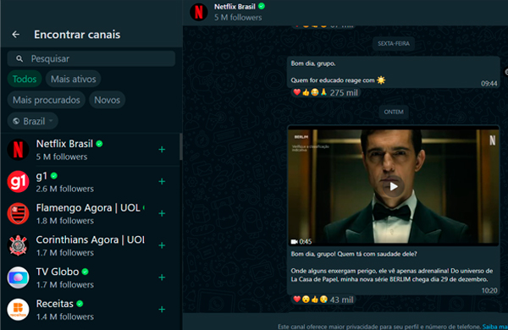Select the Todos filter chip

click(x=25, y=79)
